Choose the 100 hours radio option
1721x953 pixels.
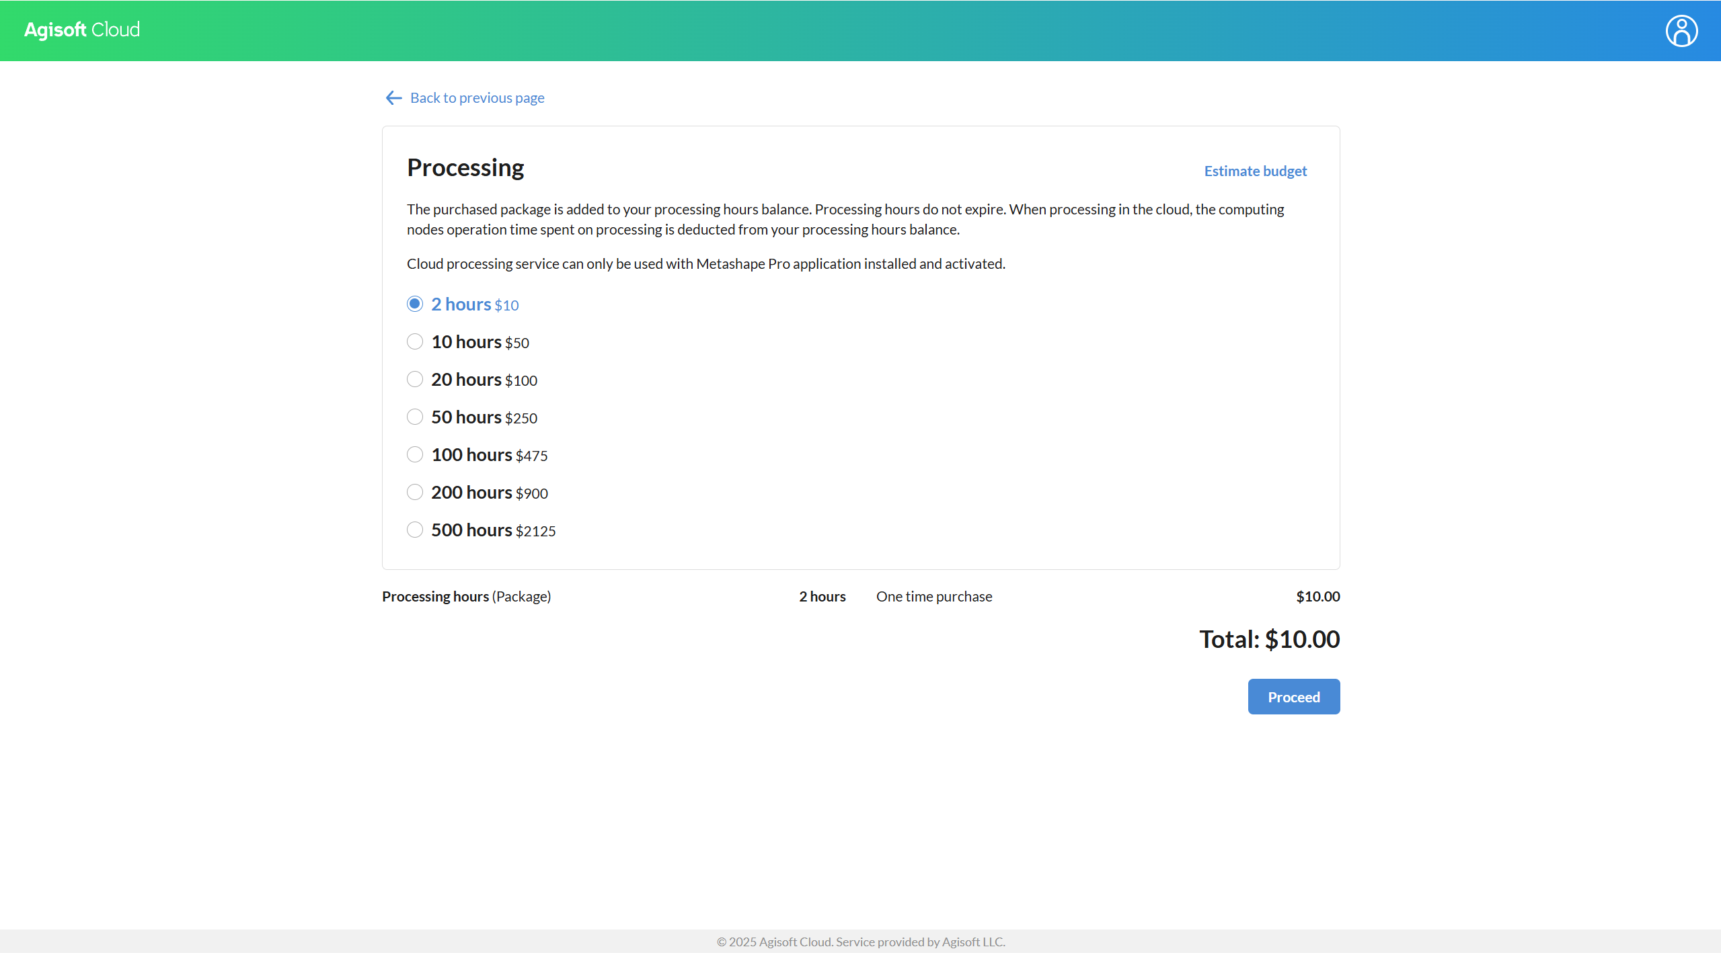(x=415, y=454)
